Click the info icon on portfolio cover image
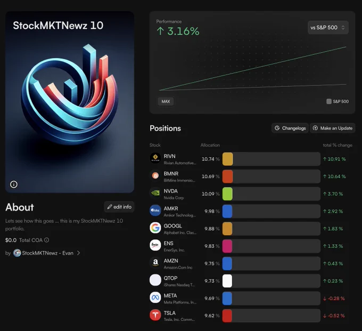Image resolution: width=362 pixels, height=331 pixels. [x=14, y=184]
